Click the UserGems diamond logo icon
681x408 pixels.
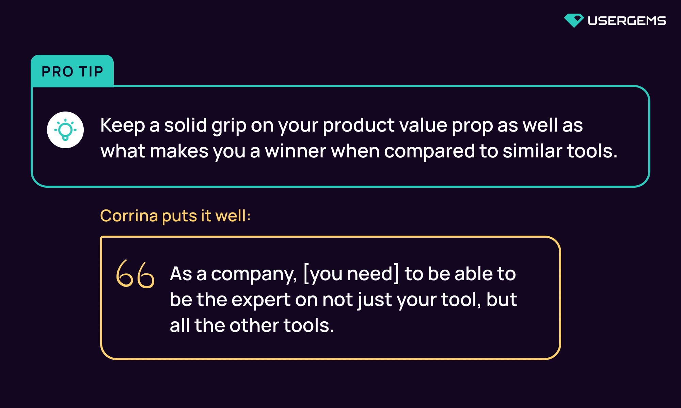(x=574, y=20)
